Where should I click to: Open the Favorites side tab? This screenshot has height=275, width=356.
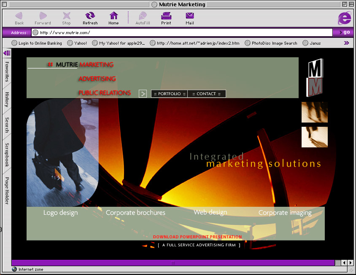coord(7,72)
